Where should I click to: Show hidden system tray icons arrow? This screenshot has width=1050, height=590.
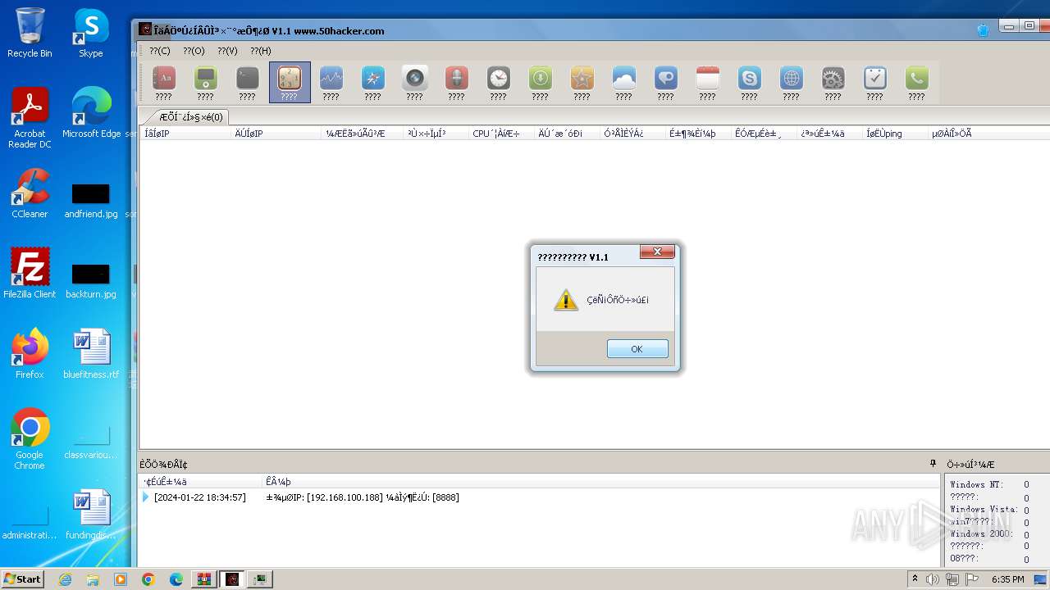coord(915,579)
